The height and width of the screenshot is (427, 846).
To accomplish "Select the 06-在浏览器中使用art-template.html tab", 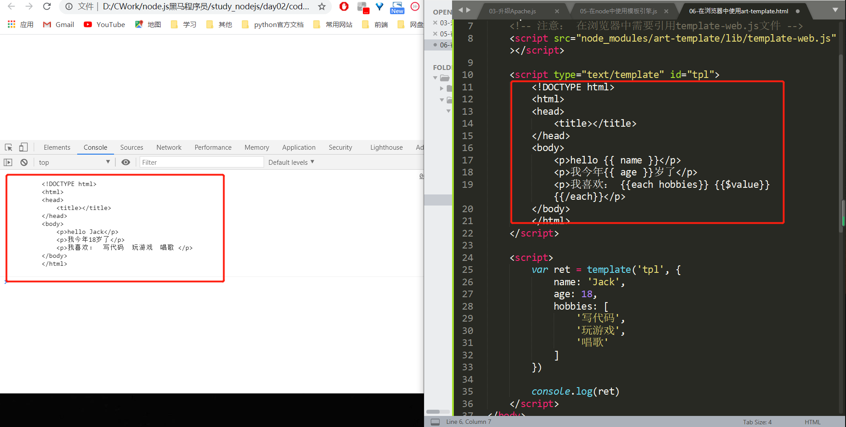I will pos(739,11).
